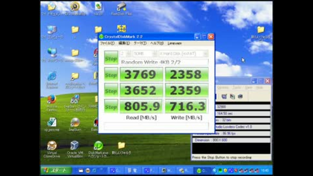The image size is (313, 176).
Task: Click the green system tray icon
Action: (x=220, y=170)
